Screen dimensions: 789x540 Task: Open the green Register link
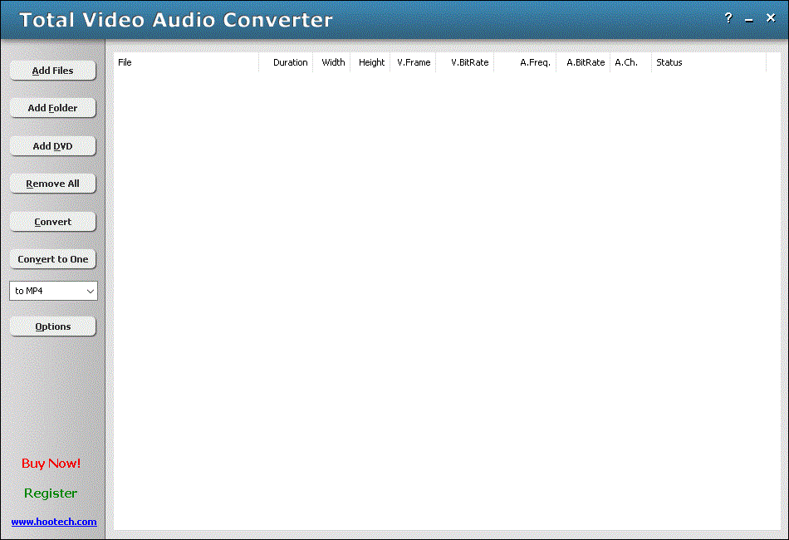(51, 493)
